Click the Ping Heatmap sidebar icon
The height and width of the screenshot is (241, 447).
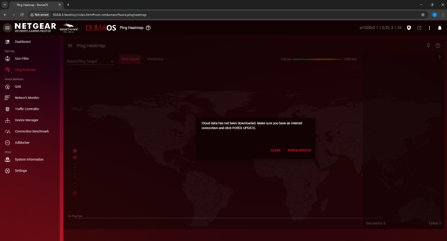[7, 70]
